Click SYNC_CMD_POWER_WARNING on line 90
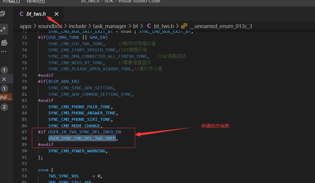The height and width of the screenshot is (183, 315). coord(77,151)
